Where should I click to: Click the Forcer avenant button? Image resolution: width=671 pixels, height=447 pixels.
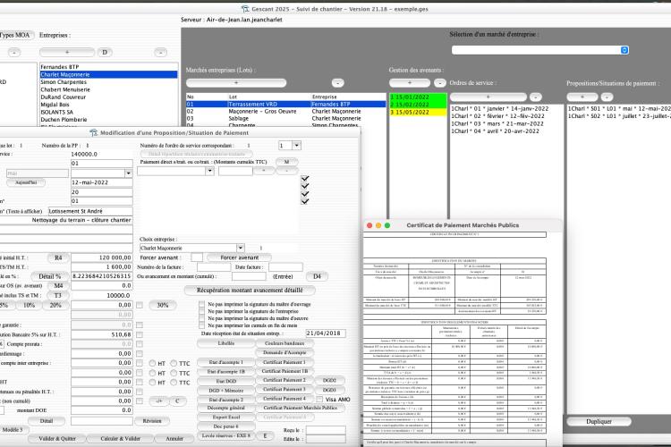(239, 257)
